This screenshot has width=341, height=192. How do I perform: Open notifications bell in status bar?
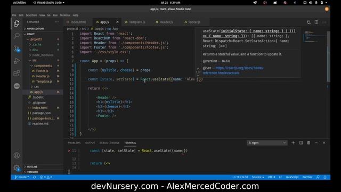[325, 177]
